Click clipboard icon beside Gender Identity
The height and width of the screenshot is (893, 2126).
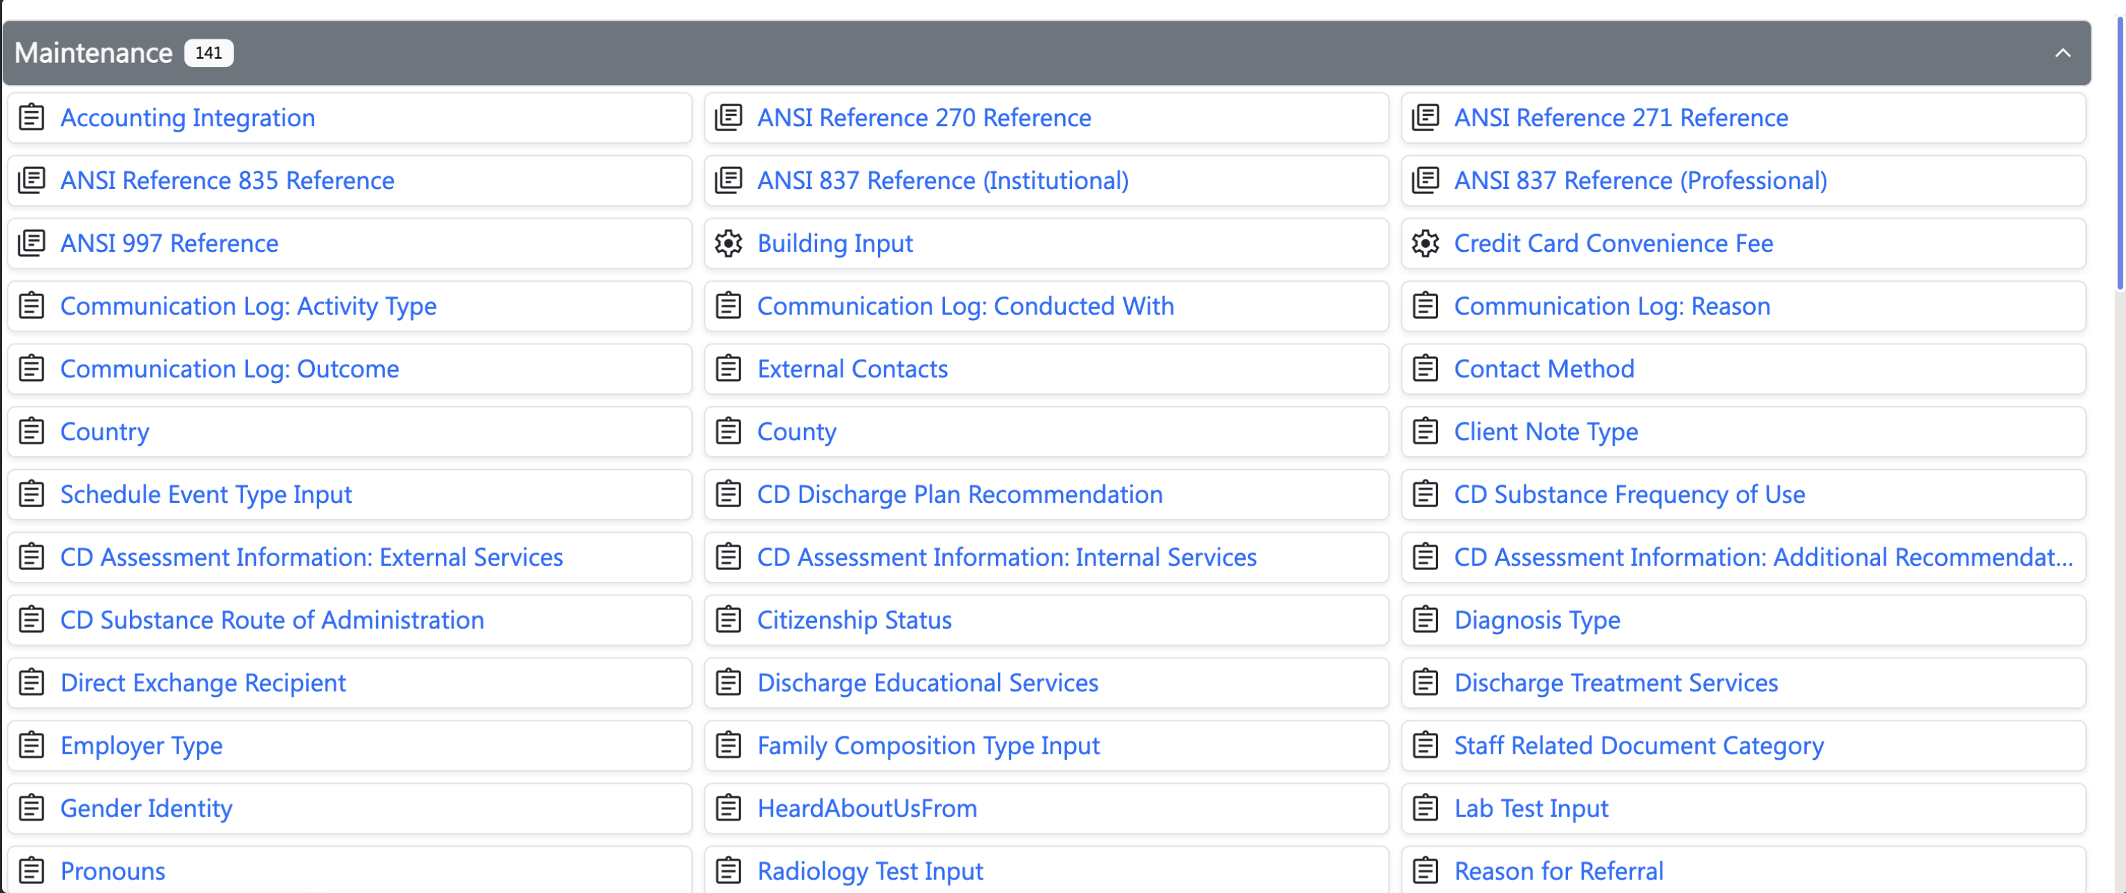pyautogui.click(x=32, y=807)
